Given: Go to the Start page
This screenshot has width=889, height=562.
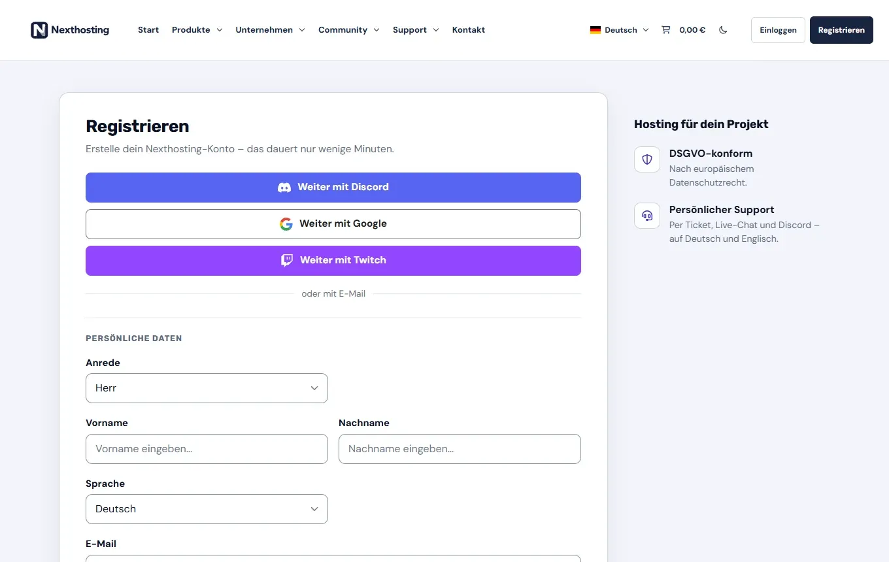Looking at the screenshot, I should coord(148,30).
